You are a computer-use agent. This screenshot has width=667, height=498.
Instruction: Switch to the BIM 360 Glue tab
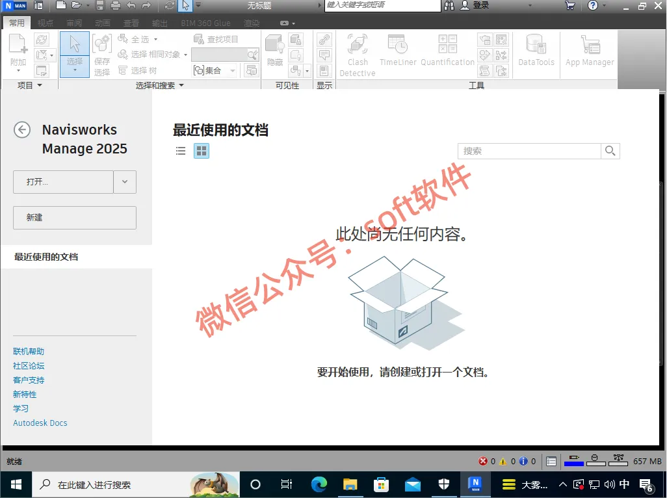205,23
